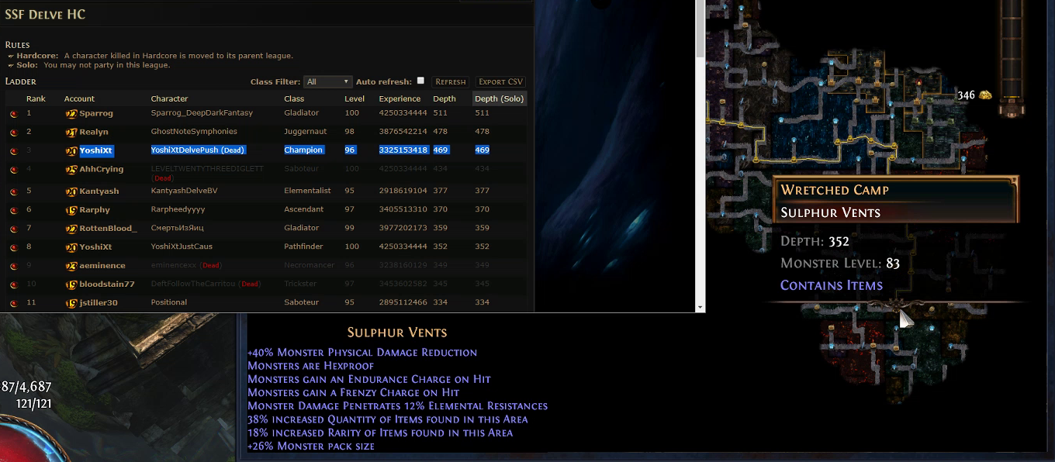
Task: Open Realyn's account profile link
Action: pos(94,132)
